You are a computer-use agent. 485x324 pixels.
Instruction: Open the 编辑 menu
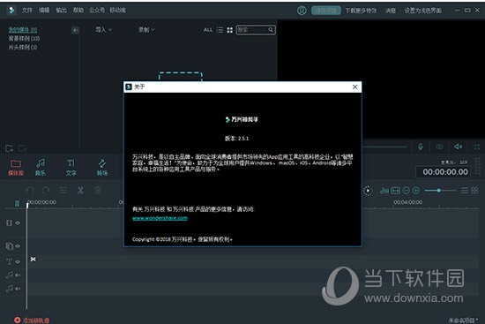44,11
